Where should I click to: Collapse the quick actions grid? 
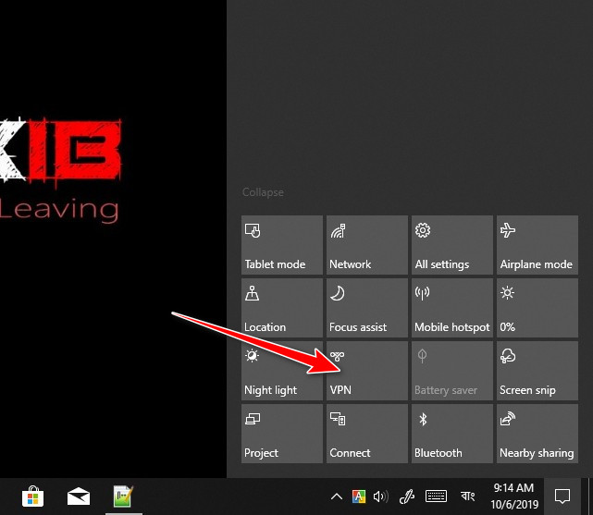(x=263, y=192)
